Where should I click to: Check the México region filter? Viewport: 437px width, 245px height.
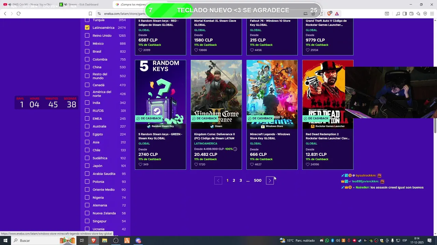pos(87,44)
